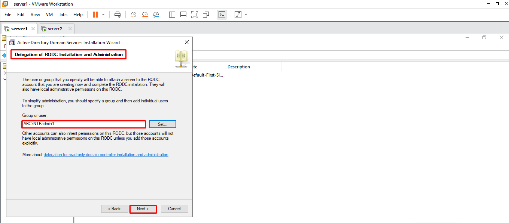Close the AD DS Installation Wizard dialog

tap(187, 42)
